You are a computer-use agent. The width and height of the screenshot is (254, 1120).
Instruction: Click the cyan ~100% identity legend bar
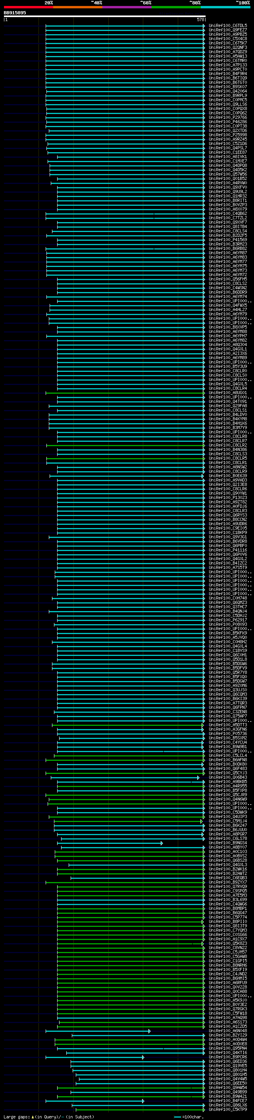click(225, 7)
